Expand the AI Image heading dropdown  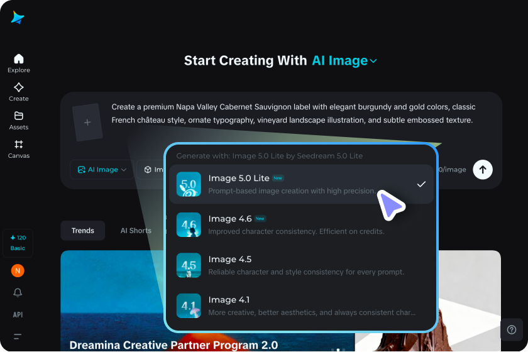coord(344,60)
